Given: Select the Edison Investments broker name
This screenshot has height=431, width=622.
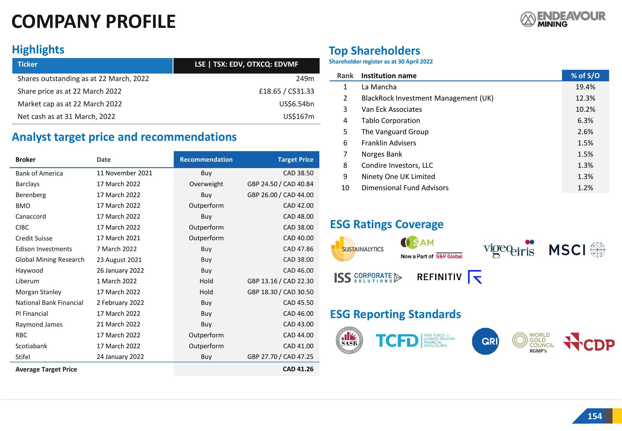Looking at the screenshot, I should tap(44, 249).
